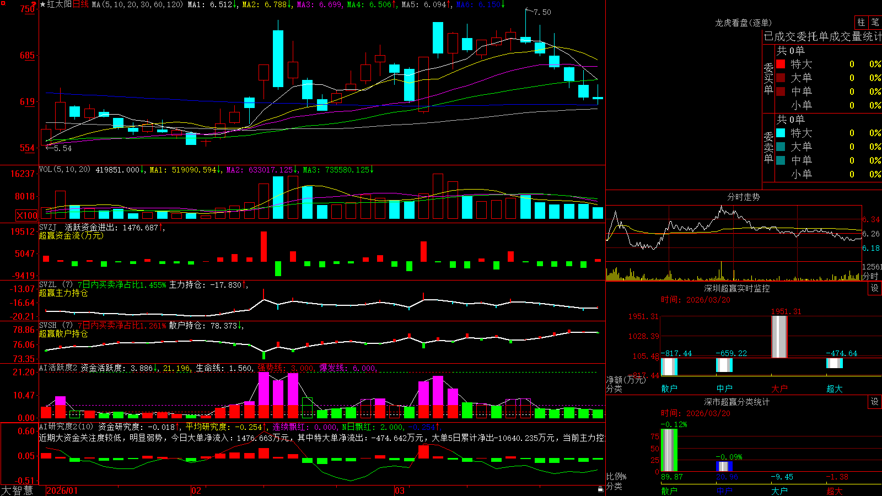Click the lock icon at chart bottom-right

point(601,489)
